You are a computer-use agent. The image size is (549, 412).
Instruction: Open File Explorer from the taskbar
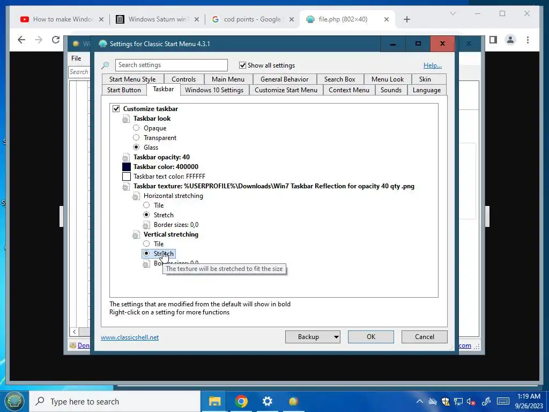pyautogui.click(x=214, y=401)
